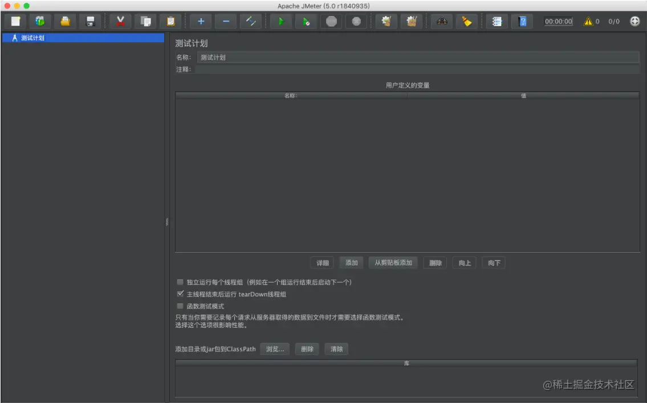
Task: Click the Copy icon in toolbar
Action: tap(146, 22)
